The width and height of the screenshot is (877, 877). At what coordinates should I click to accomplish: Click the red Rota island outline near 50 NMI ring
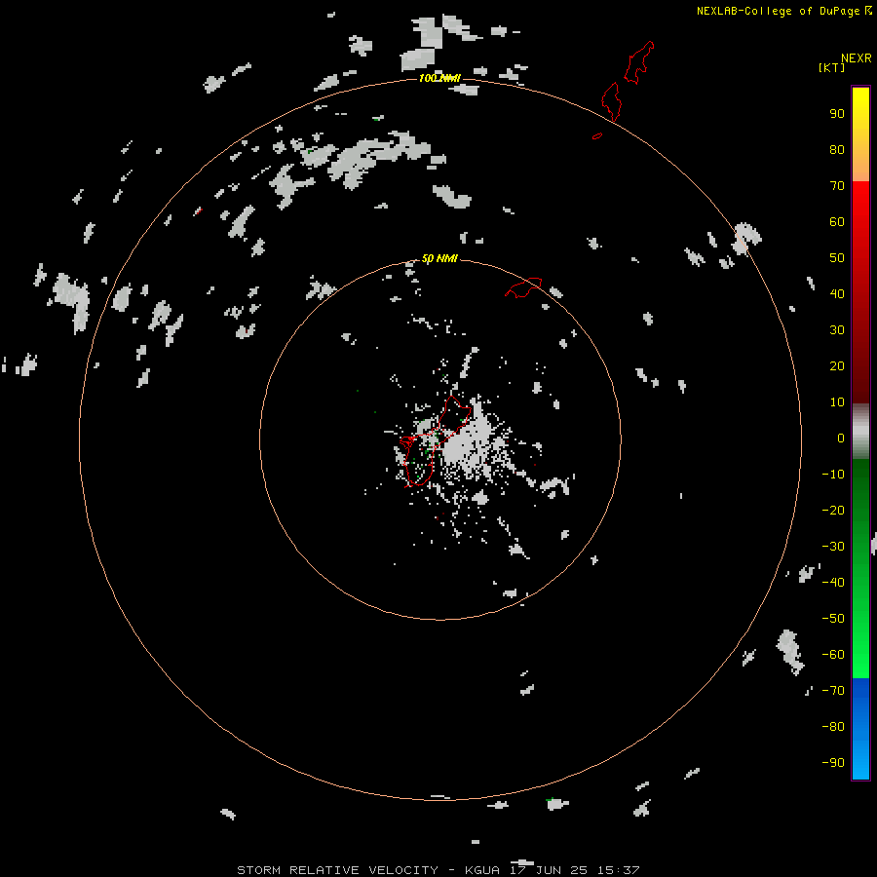coord(523,287)
